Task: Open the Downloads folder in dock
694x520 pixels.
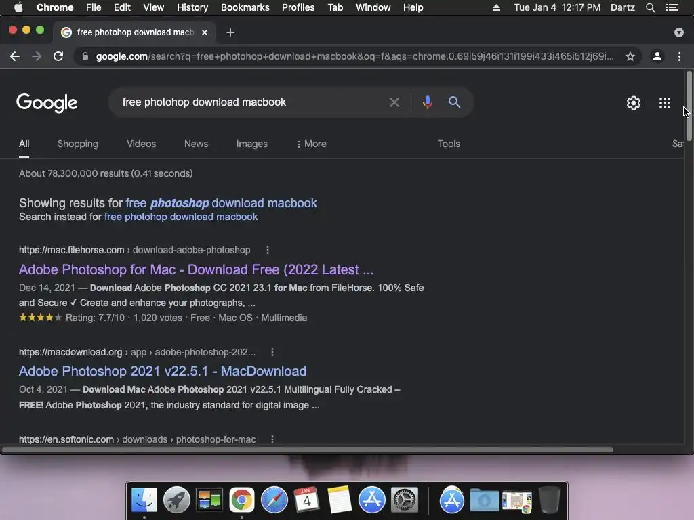Action: 484,500
